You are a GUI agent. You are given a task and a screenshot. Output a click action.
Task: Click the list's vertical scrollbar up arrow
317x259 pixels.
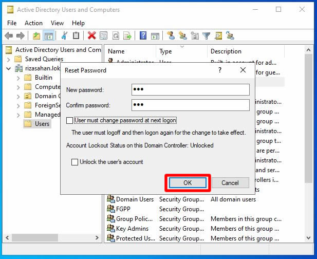tap(308, 50)
